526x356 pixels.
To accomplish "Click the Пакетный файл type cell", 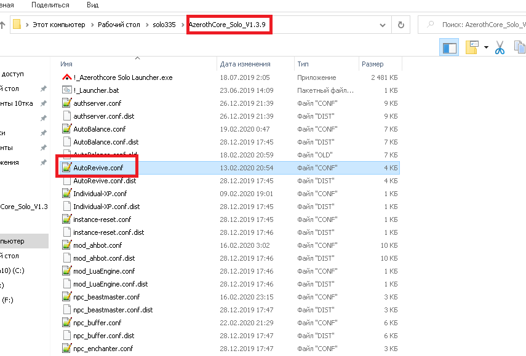I will [x=325, y=90].
